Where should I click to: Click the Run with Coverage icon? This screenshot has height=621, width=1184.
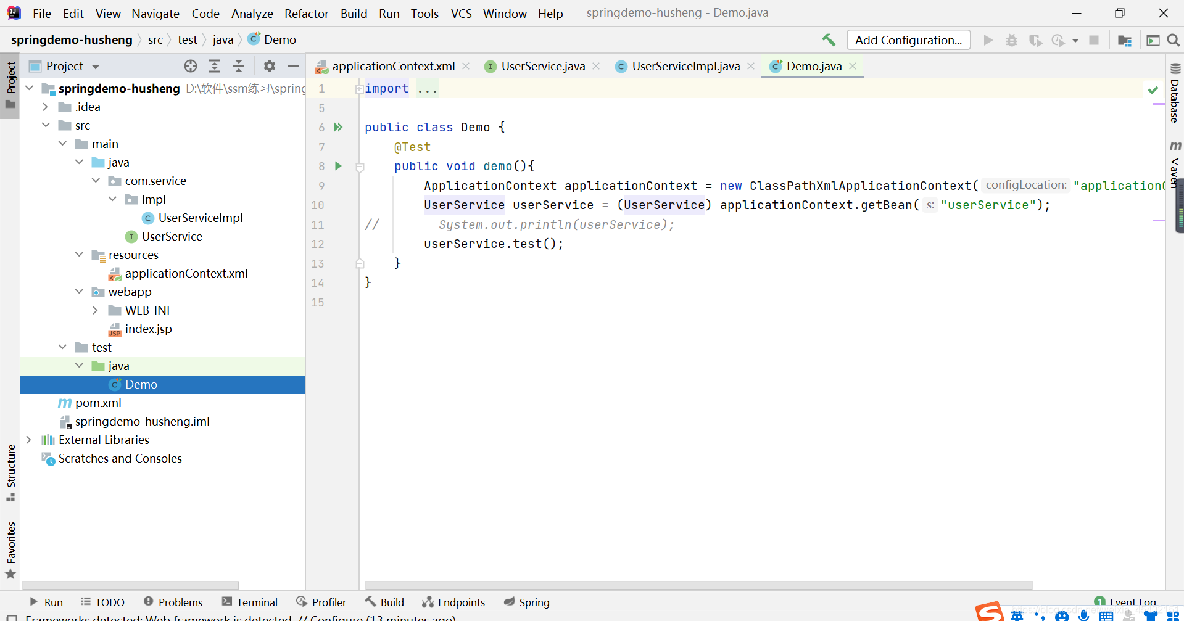[1035, 40]
